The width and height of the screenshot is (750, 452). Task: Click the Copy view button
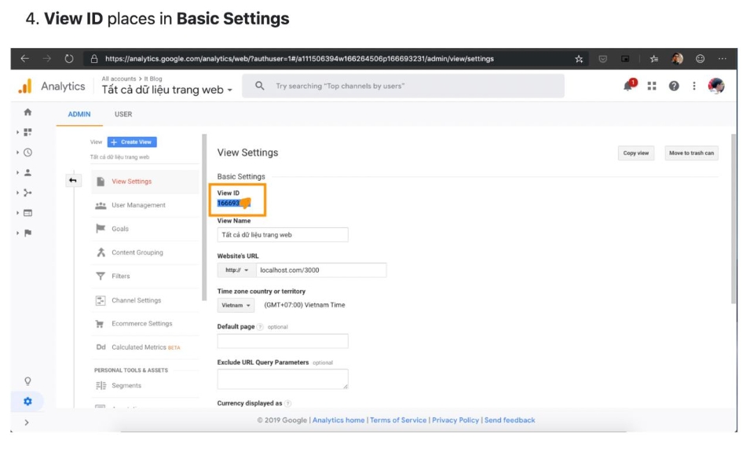point(635,153)
